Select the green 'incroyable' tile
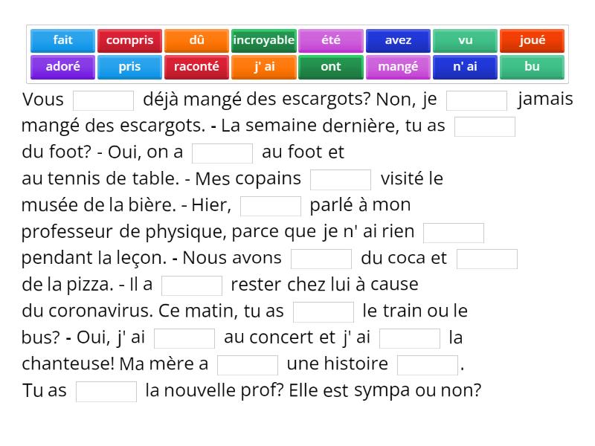This screenshot has width=595, height=446. pos(263,41)
